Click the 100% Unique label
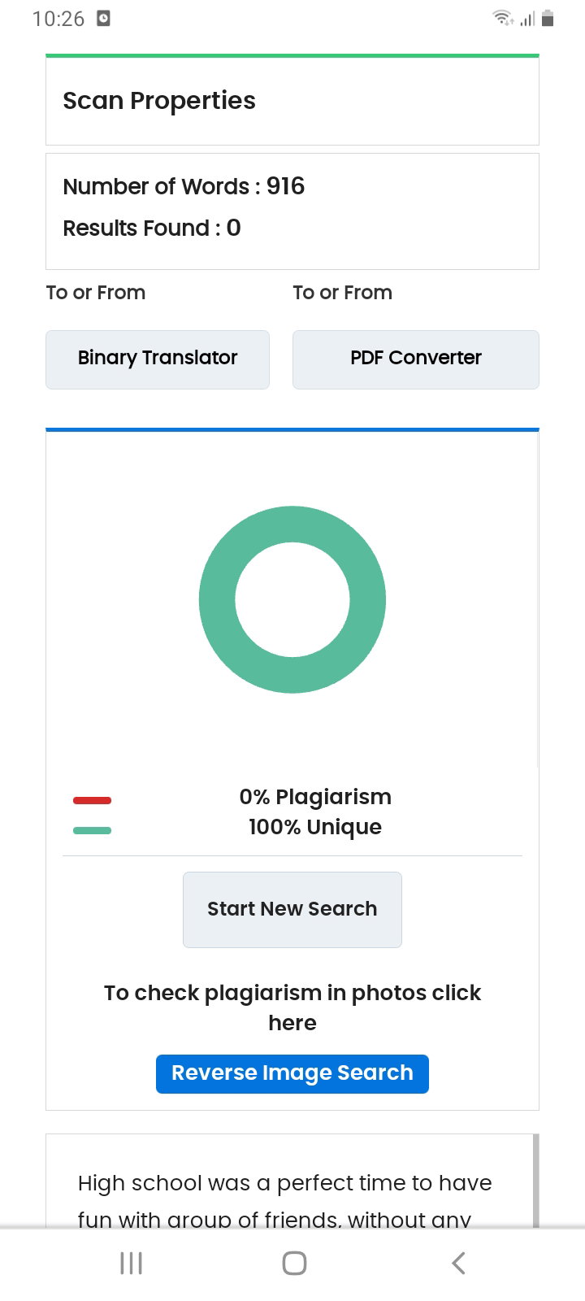The image size is (585, 1301). pos(315,827)
